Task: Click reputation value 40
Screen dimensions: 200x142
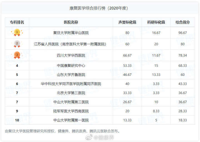Action: tap(127, 84)
